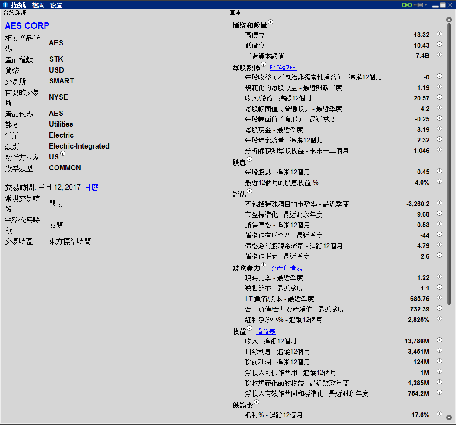Click info icon for 市場資本總值 row
This screenshot has width=456, height=425.
[x=439, y=55]
